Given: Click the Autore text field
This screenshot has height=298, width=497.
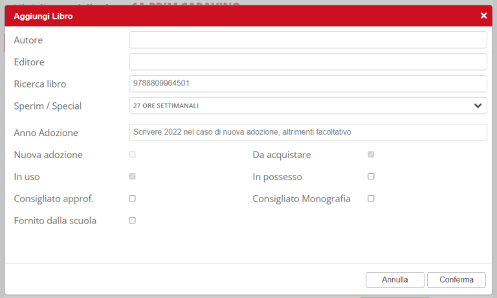Looking at the screenshot, I should (x=308, y=40).
